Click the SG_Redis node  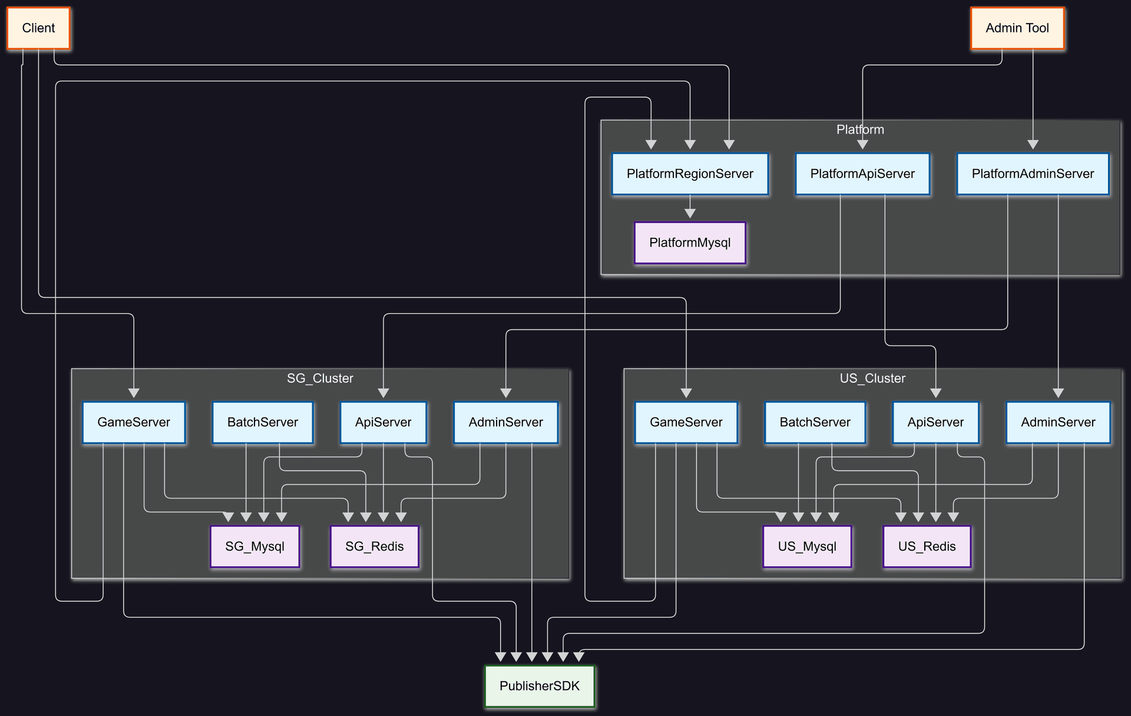[x=374, y=546]
